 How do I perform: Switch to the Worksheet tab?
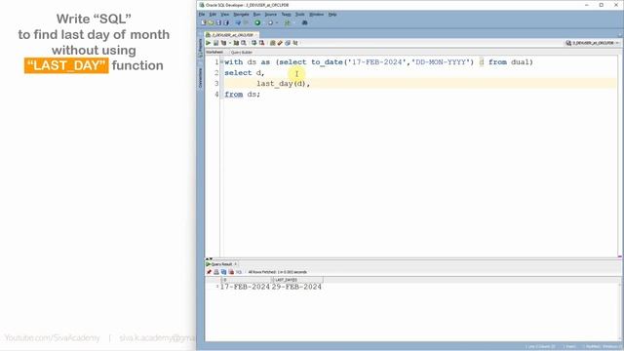(214, 52)
